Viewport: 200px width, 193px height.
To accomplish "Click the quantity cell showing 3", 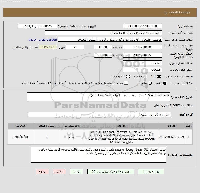I will [46, 137].
